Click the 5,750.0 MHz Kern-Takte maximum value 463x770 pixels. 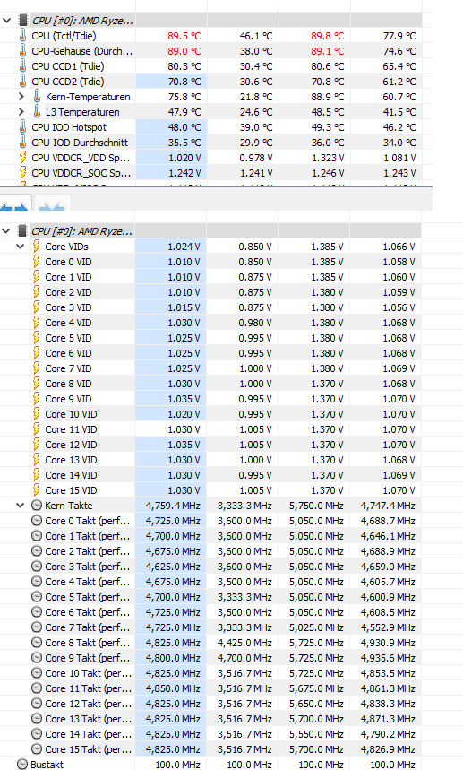click(x=316, y=506)
